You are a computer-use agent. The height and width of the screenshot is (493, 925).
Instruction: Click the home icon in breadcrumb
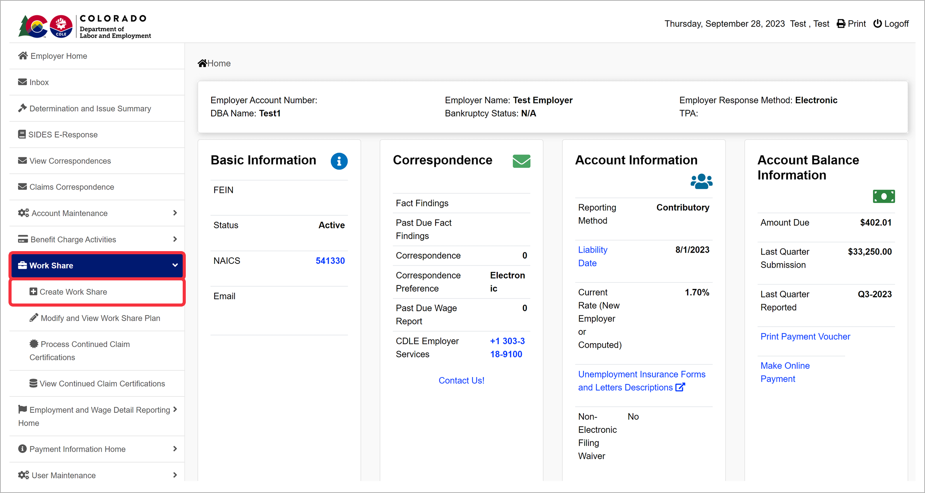pyautogui.click(x=202, y=63)
